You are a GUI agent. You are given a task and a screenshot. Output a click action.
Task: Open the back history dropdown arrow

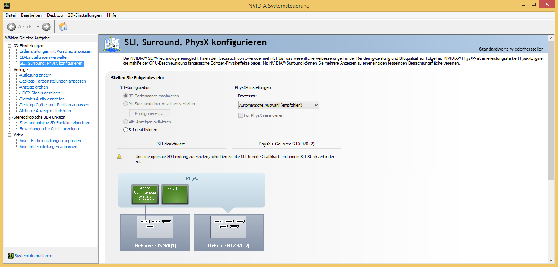38,27
